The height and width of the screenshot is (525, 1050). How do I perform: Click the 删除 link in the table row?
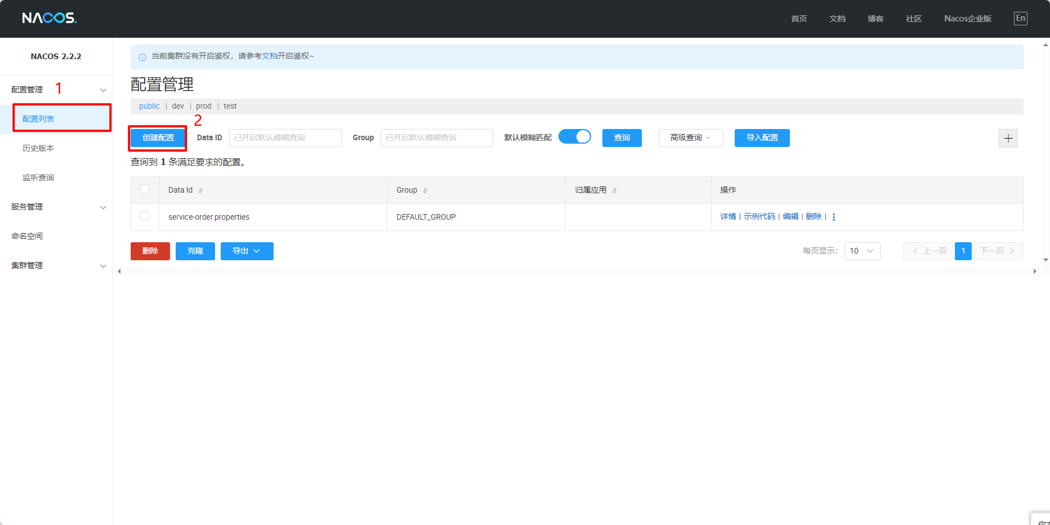[x=814, y=217]
